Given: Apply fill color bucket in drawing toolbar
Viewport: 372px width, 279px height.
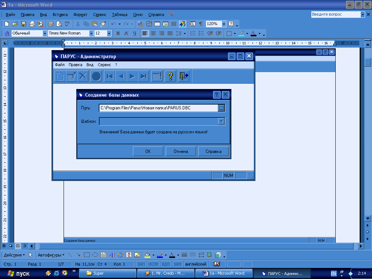Looking at the screenshot, I should (147, 255).
